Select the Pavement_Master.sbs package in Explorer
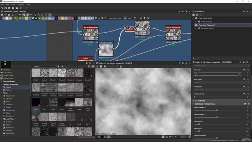This screenshot has height=142, width=252. tap(207, 25)
